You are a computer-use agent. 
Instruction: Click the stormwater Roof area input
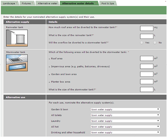(x=147, y=59)
